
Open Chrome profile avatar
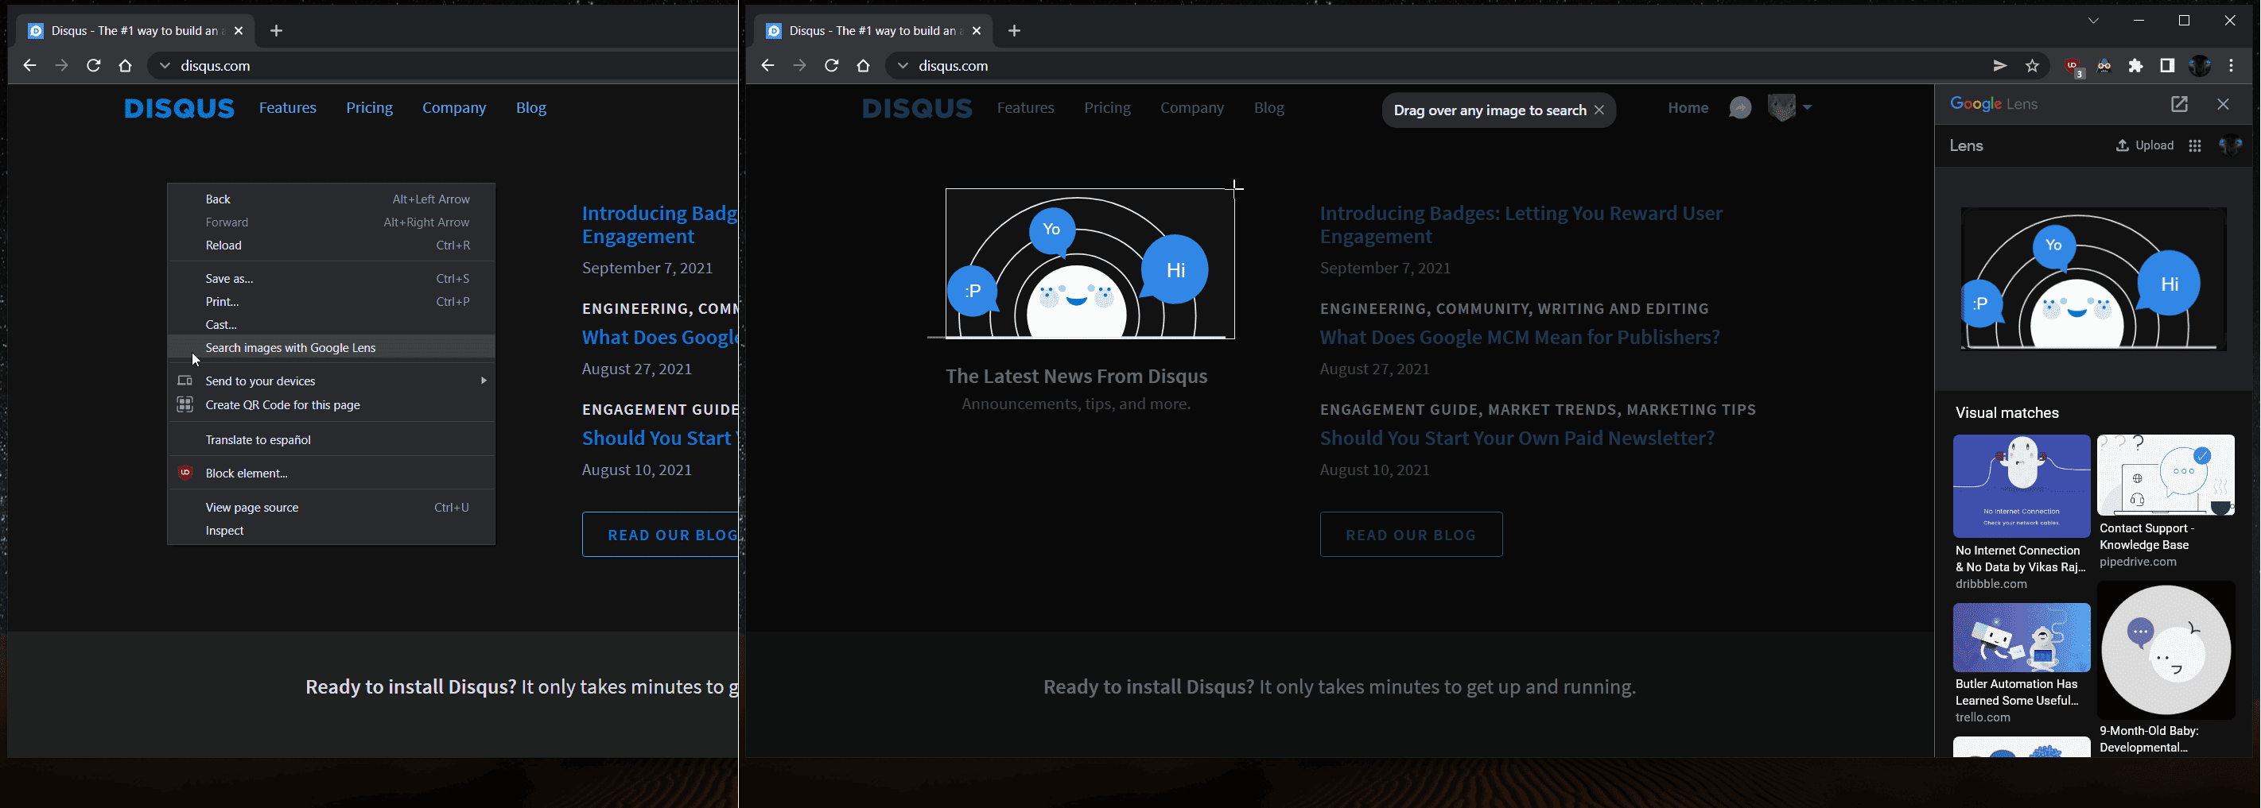point(2200,66)
